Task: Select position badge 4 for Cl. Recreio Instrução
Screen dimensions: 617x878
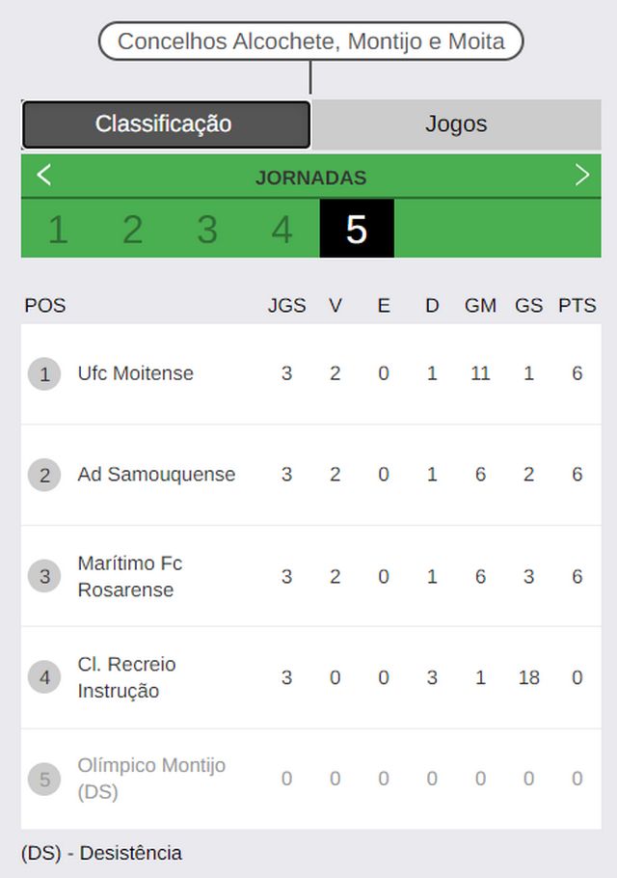Action: click(44, 677)
